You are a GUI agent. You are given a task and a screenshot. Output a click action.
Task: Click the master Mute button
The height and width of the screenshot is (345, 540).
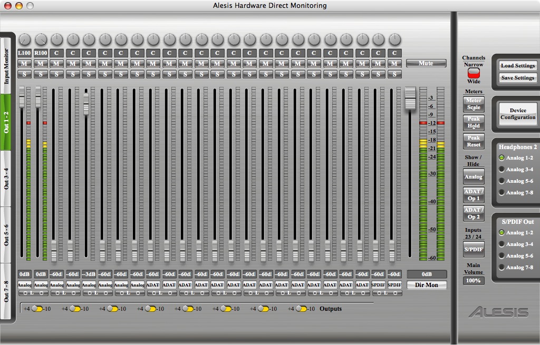click(x=426, y=63)
